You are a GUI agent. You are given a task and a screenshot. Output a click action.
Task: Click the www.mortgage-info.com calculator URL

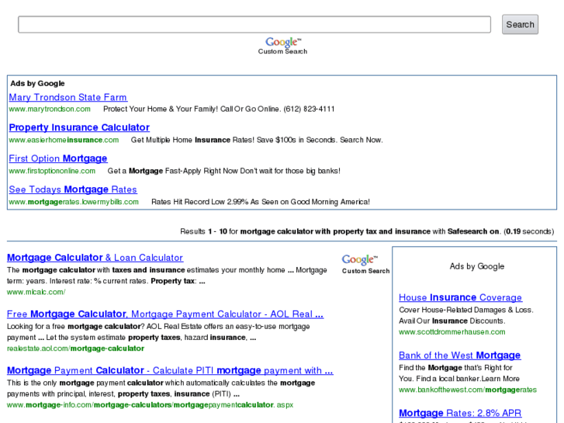[x=150, y=405]
